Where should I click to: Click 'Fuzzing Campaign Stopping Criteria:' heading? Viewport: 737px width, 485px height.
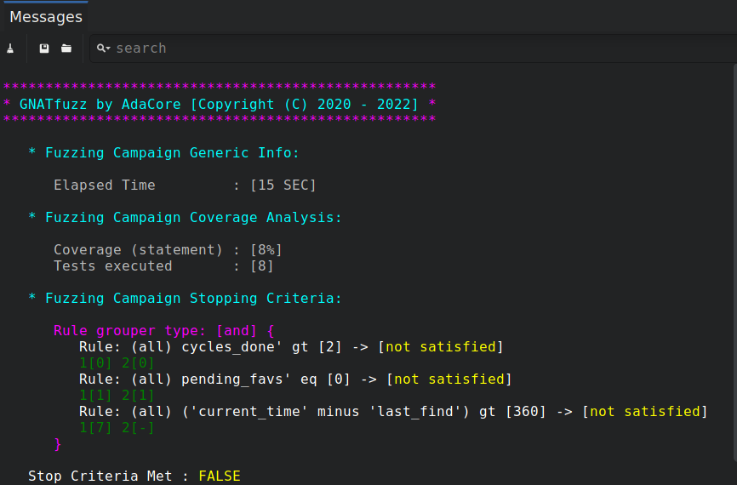coord(193,299)
